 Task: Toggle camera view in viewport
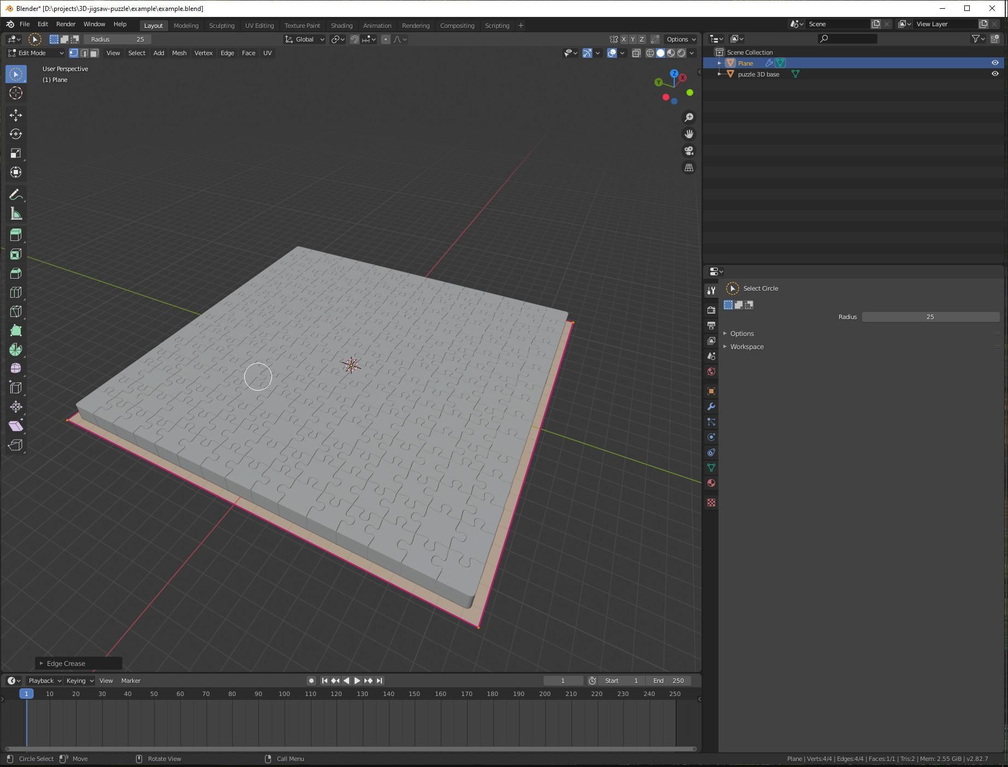(689, 151)
